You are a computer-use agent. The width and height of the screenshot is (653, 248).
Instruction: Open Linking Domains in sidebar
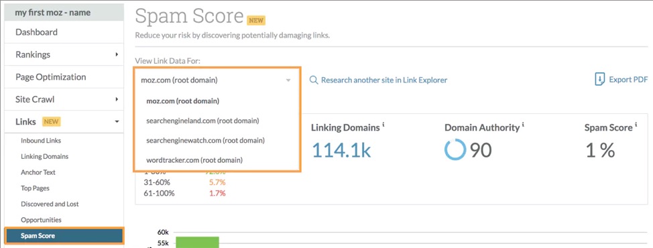coord(44,156)
